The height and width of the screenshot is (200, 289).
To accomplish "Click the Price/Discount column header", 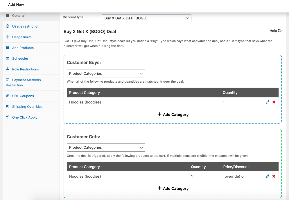I will [x=236, y=167].
